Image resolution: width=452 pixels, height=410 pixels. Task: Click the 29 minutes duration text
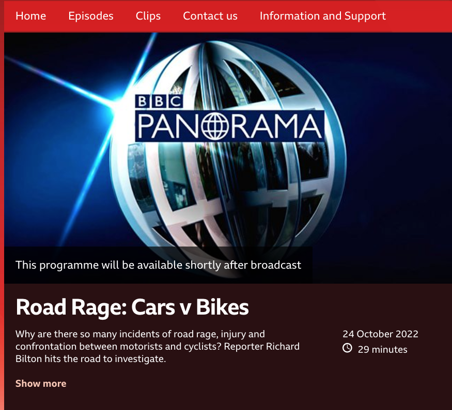383,349
